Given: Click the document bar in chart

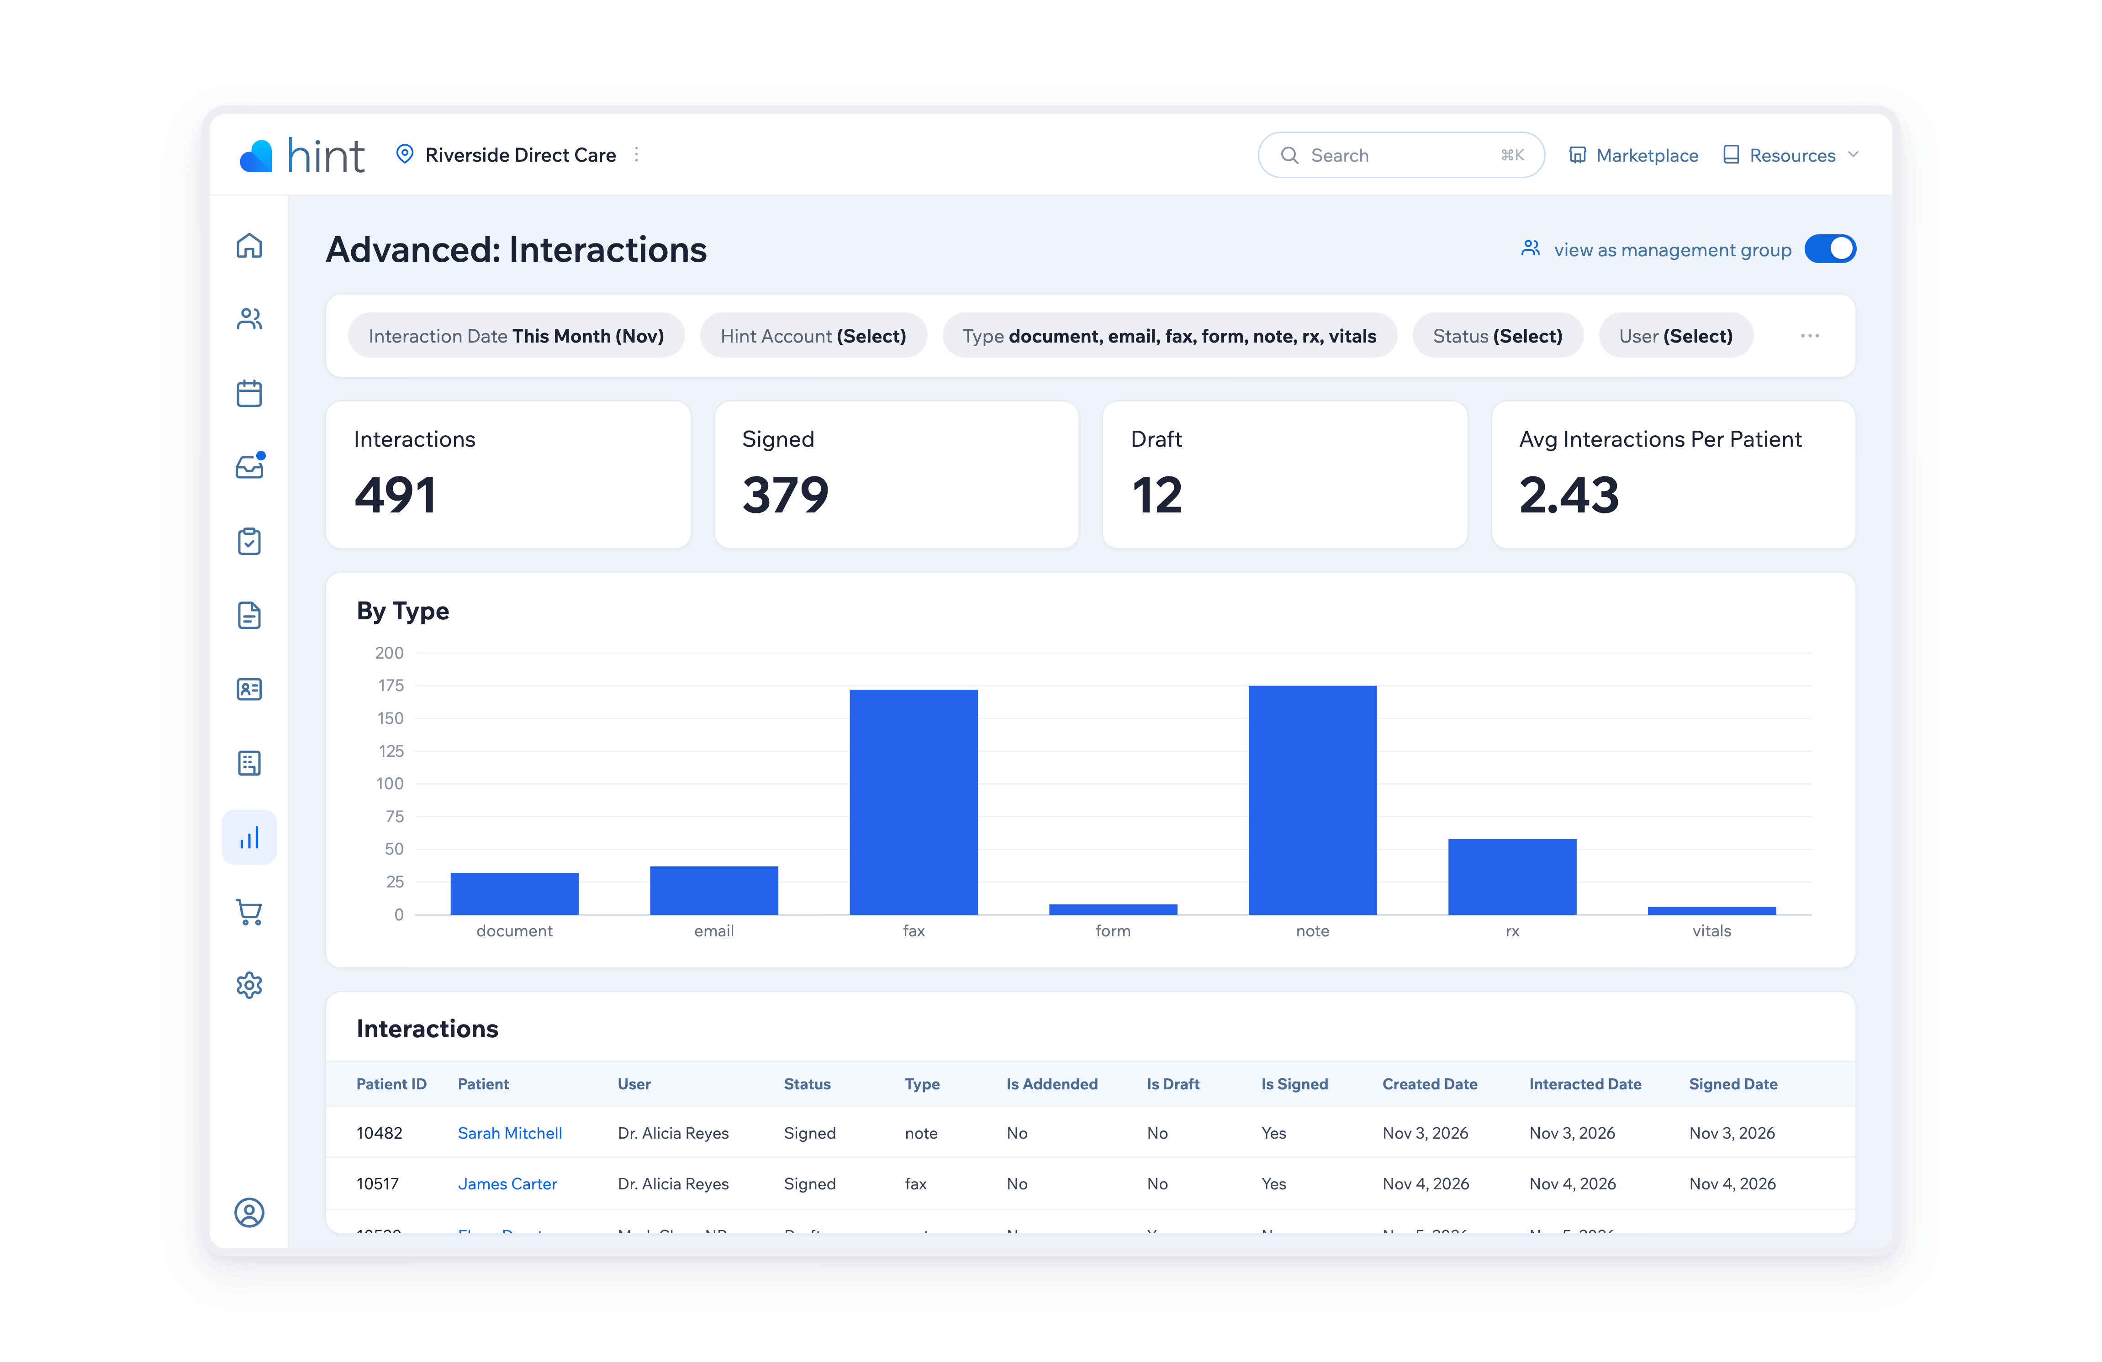Looking at the screenshot, I should [514, 894].
